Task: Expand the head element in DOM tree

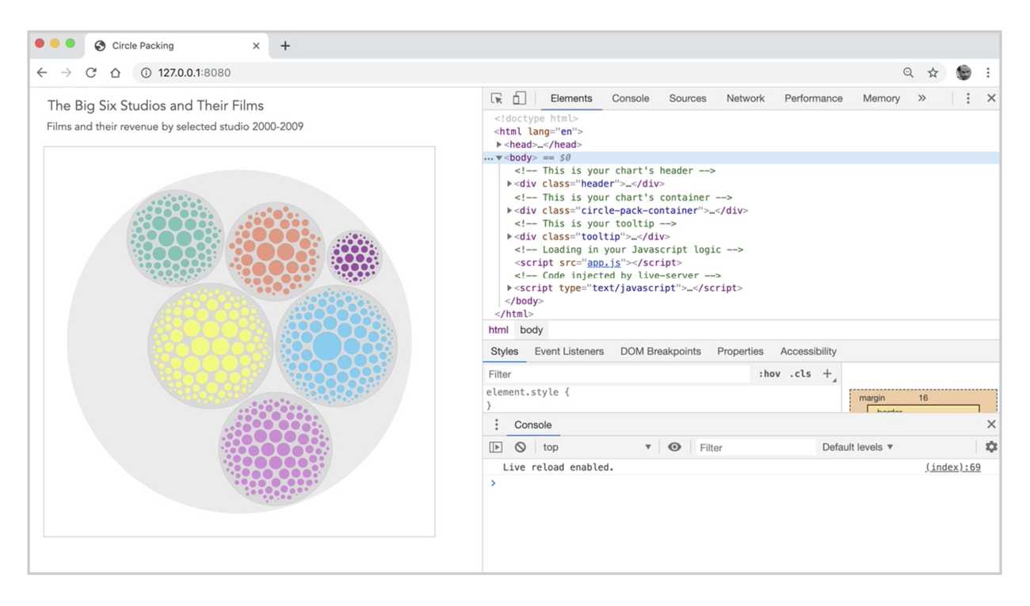Action: pos(499,144)
